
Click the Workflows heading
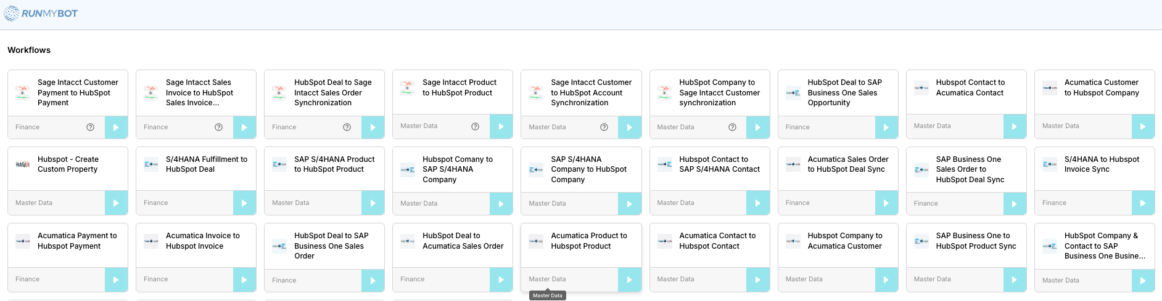coord(29,50)
